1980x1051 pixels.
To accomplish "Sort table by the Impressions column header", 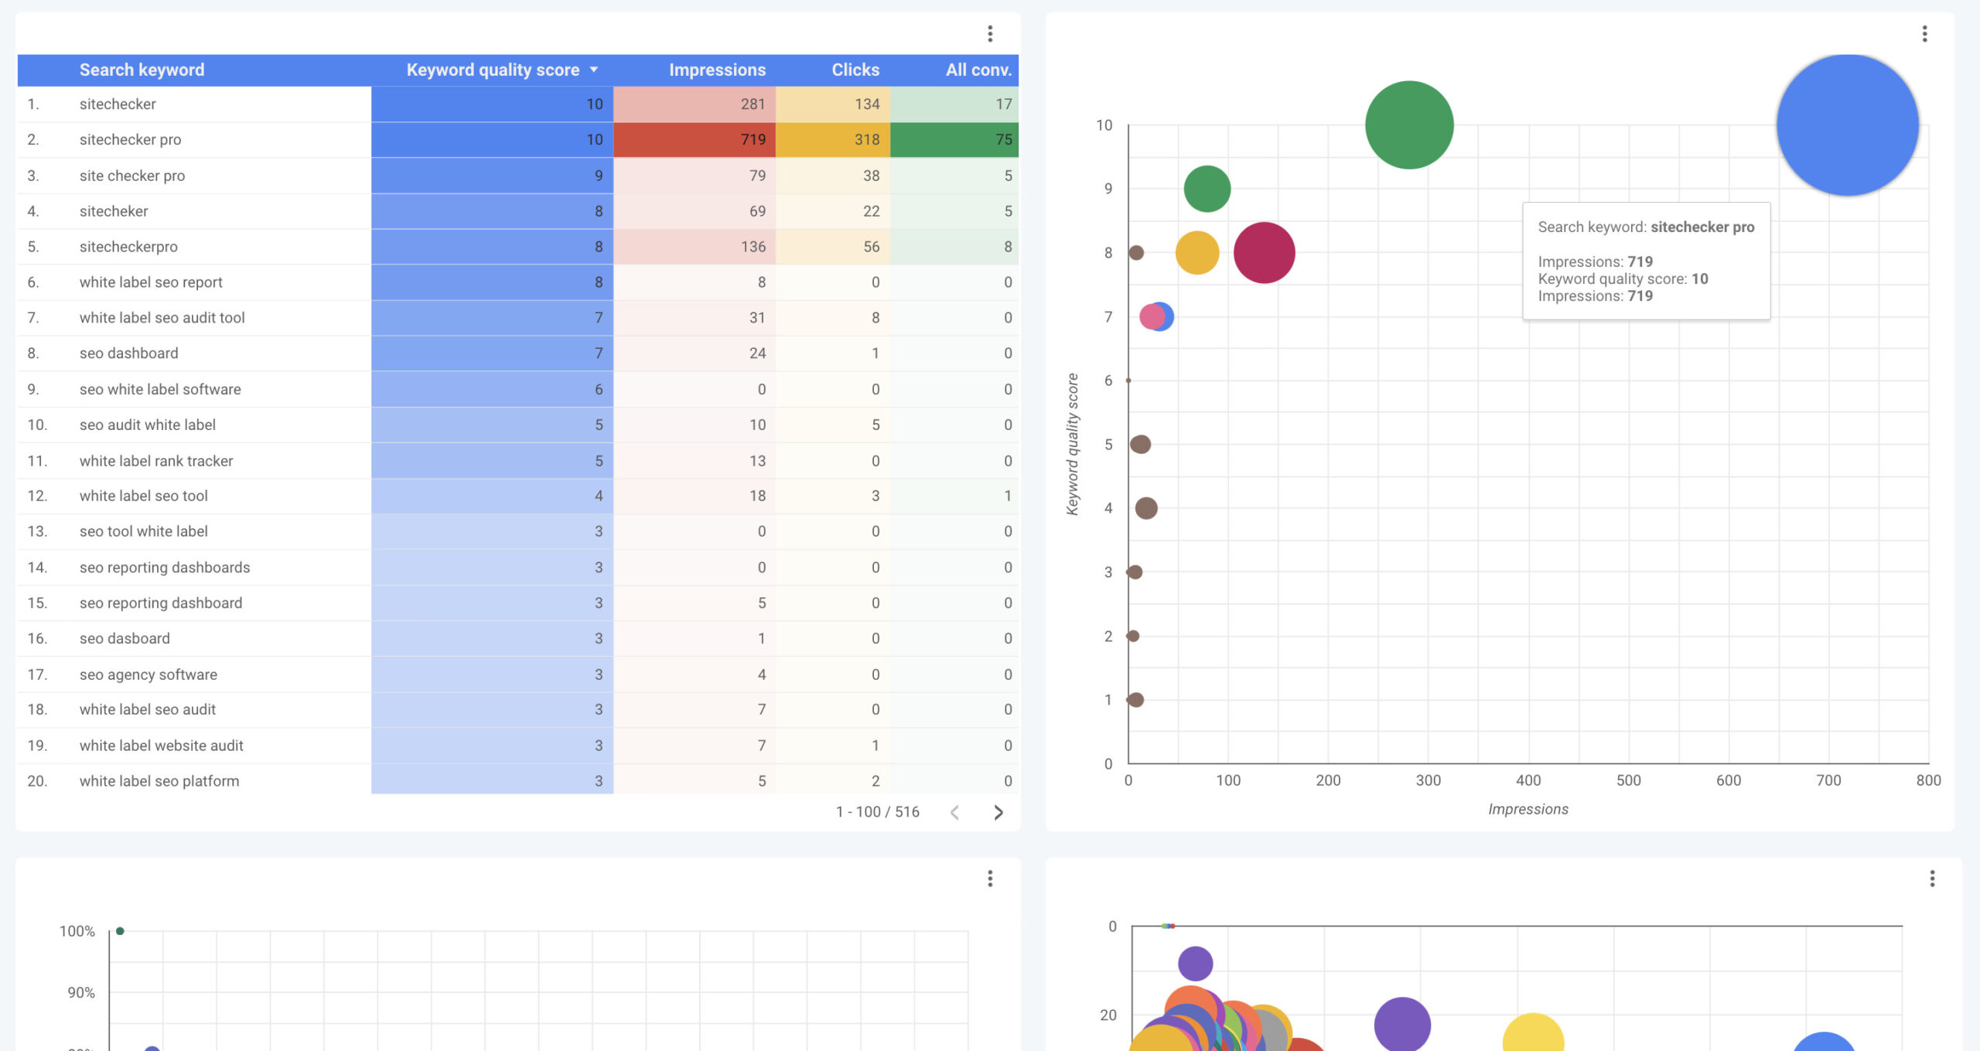I will [716, 70].
